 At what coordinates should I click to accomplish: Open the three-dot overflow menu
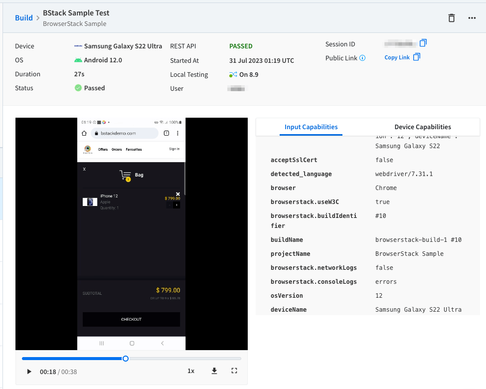[x=473, y=17]
